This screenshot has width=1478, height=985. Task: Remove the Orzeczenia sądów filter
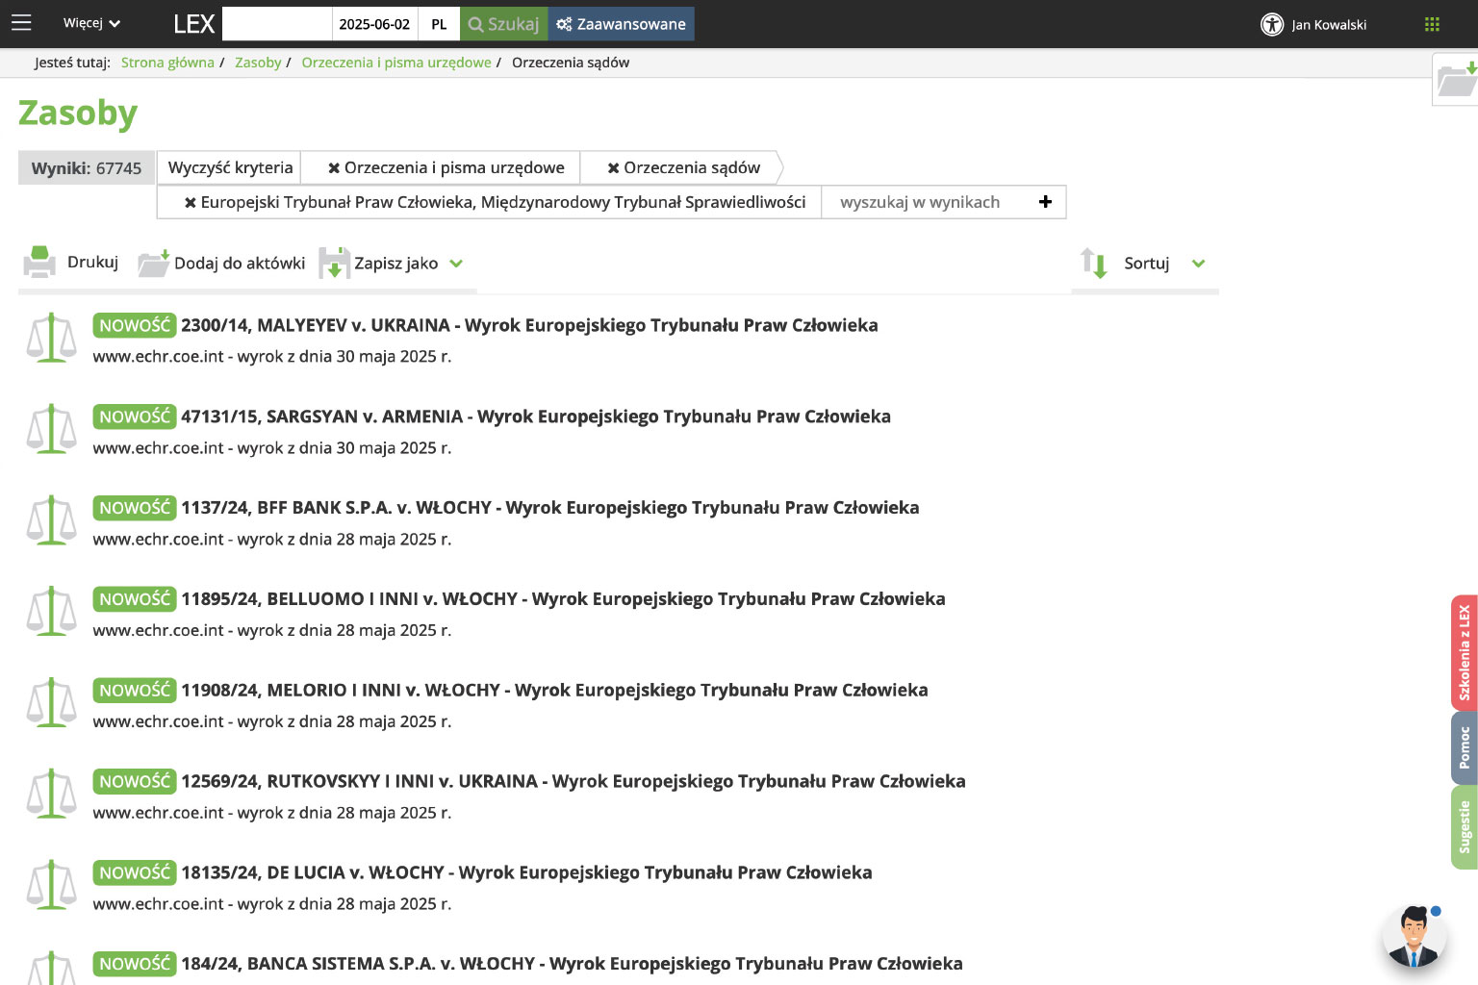(x=613, y=168)
